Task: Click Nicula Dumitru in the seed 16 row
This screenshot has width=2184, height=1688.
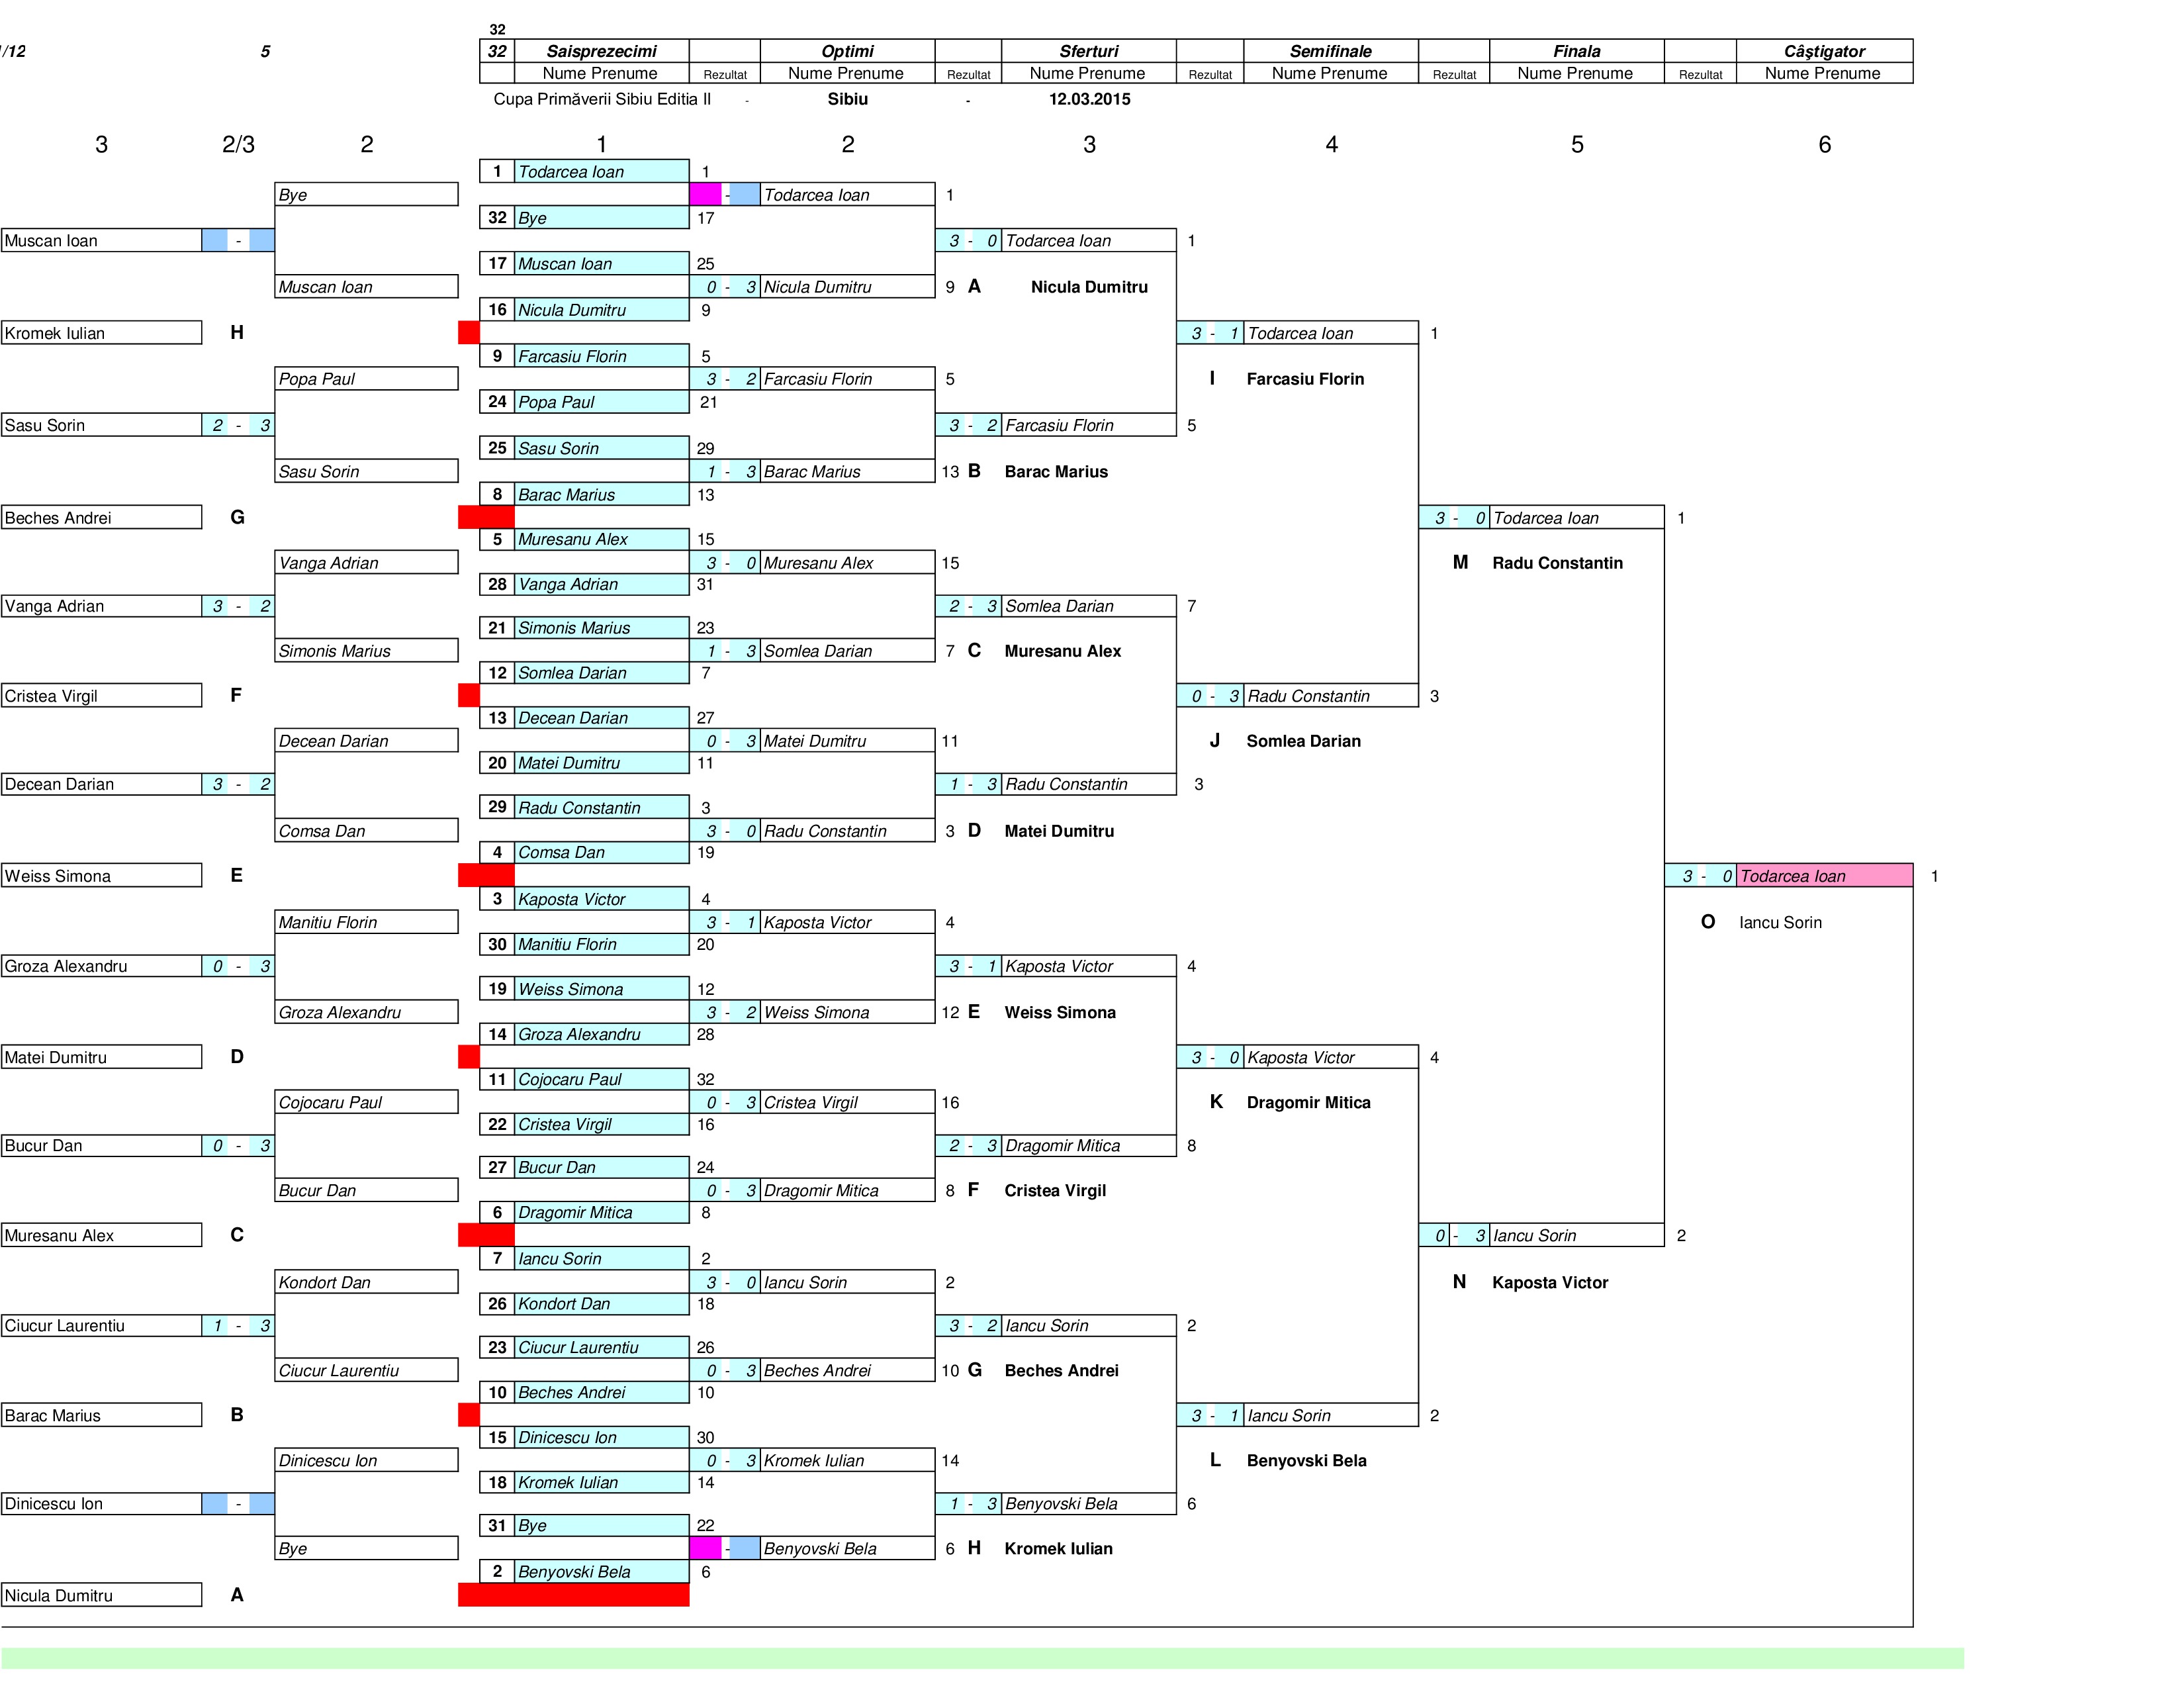Action: coord(601,310)
